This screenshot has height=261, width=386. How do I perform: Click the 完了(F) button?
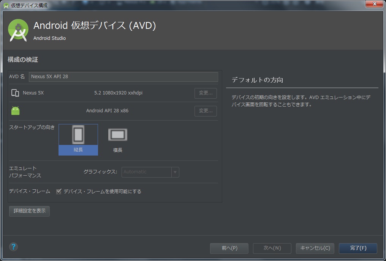(x=358, y=248)
